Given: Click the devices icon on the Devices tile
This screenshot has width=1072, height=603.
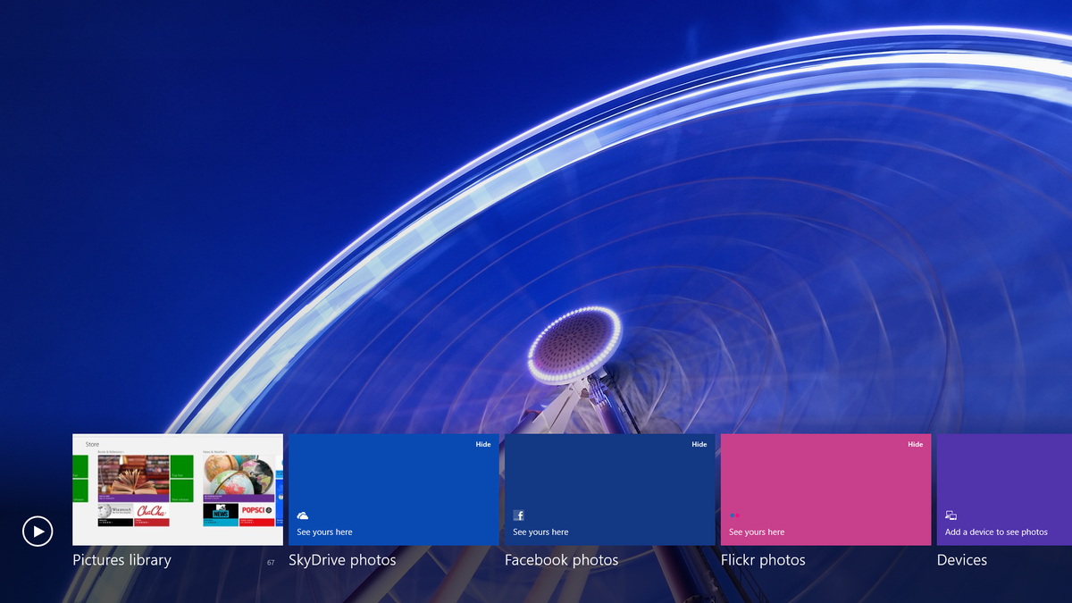Looking at the screenshot, I should click(x=951, y=515).
